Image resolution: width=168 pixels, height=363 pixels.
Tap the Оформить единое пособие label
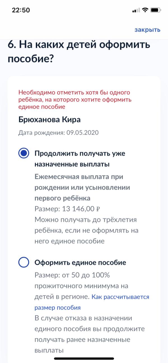tap(80, 263)
